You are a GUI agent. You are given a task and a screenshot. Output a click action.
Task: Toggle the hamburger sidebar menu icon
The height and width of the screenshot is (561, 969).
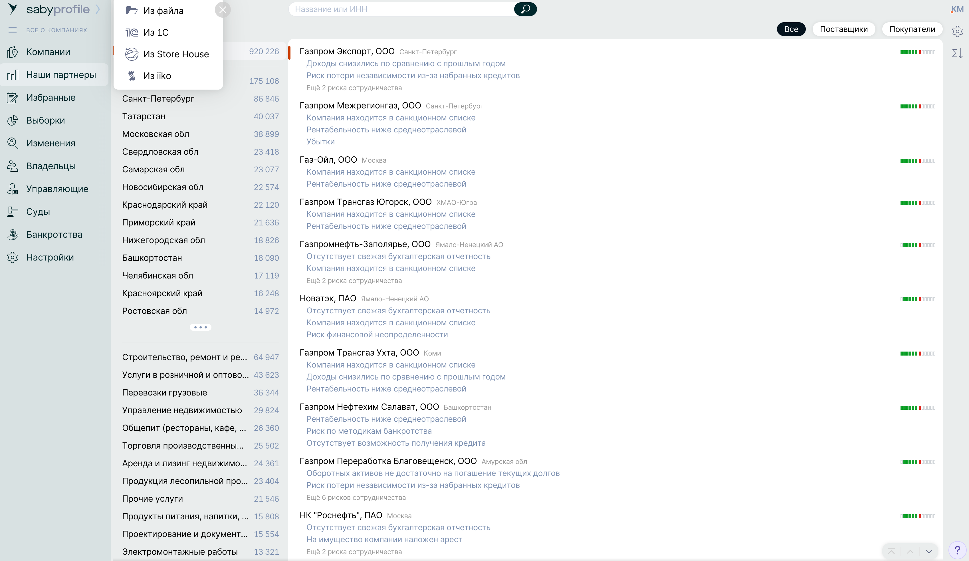(x=13, y=30)
